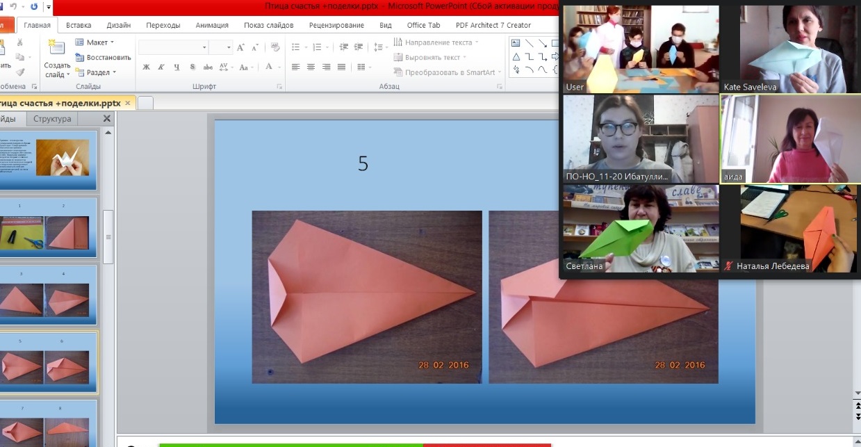
Task: Apply text shadow (S) effect
Action: (192, 67)
